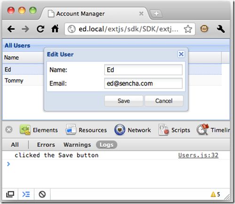The width and height of the screenshot is (235, 204).
Task: Filter console by Errors
Action: point(46,145)
